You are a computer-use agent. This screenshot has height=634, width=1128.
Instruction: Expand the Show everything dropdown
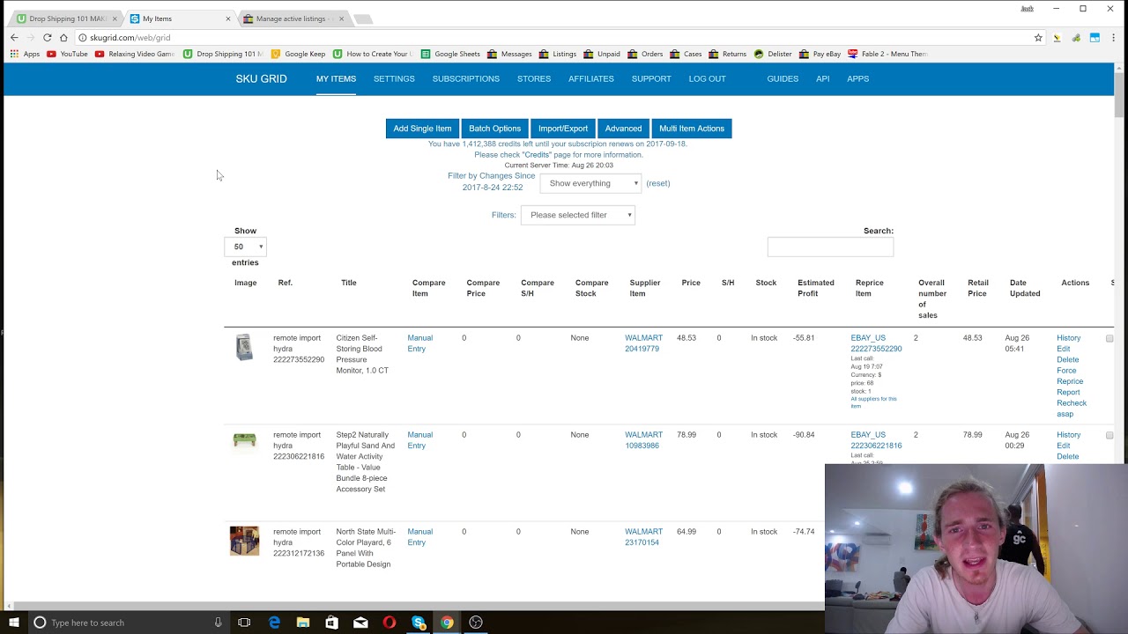tap(590, 183)
